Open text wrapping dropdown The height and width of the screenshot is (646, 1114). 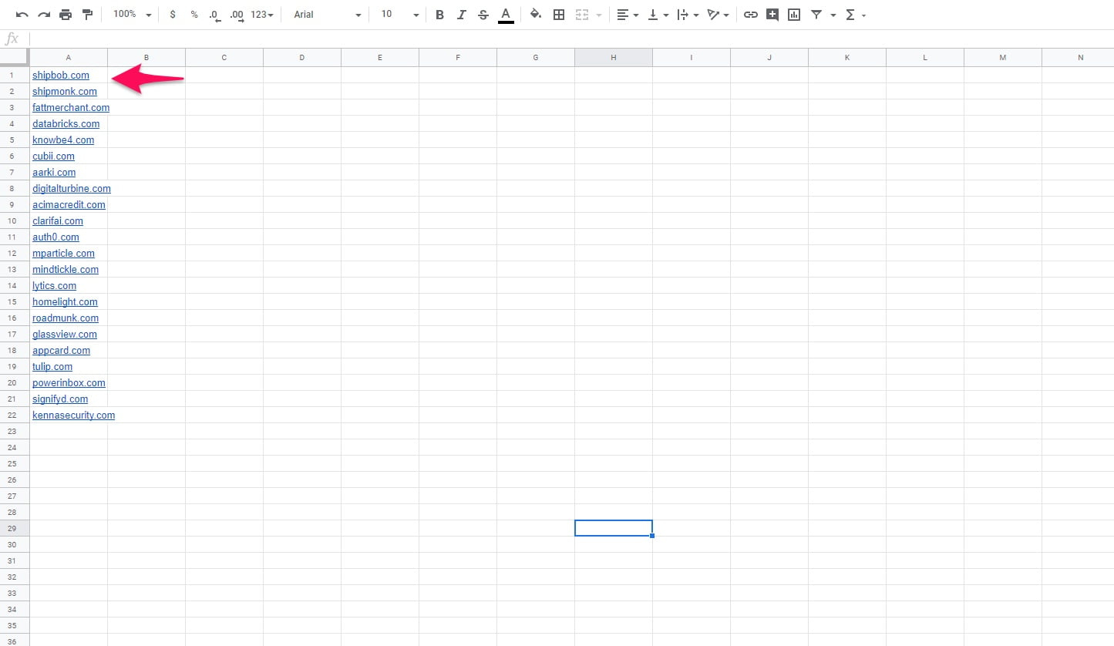point(688,15)
